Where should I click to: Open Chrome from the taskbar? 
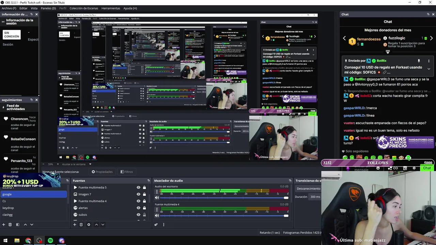pyautogui.click(x=28, y=241)
